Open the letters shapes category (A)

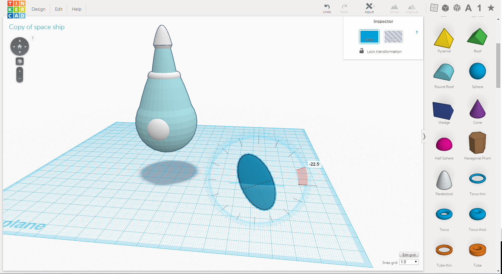[x=469, y=8]
